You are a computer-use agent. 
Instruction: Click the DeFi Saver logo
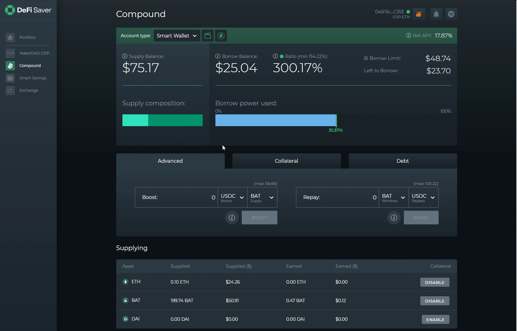tap(28, 10)
